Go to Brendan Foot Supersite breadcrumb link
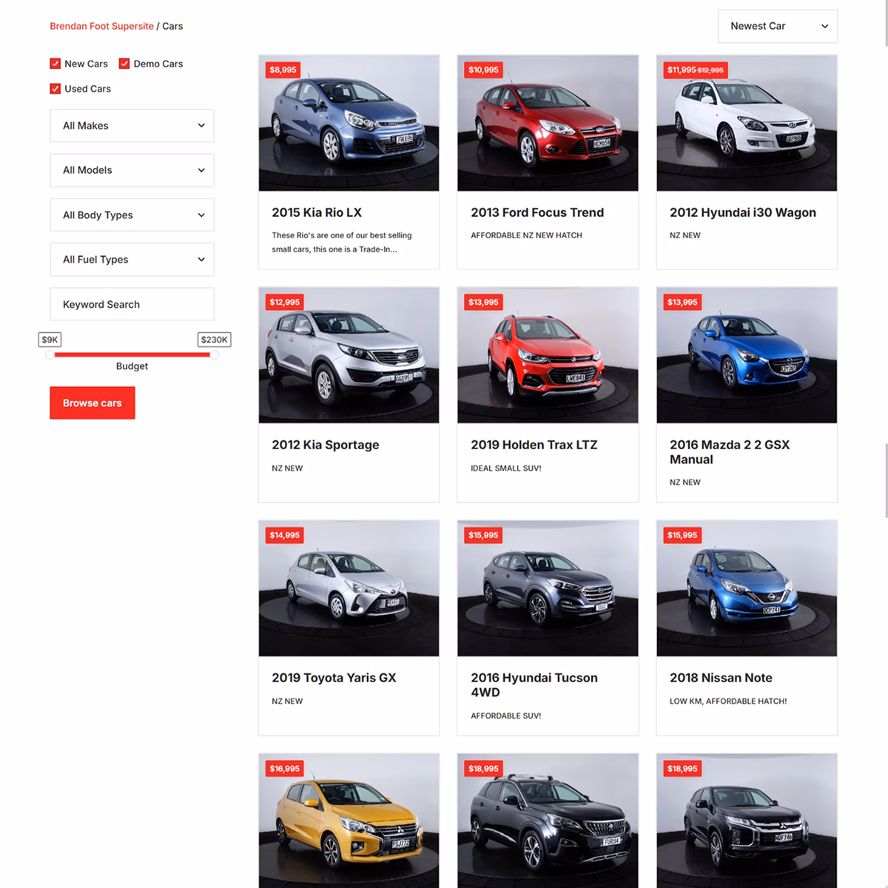Image resolution: width=888 pixels, height=888 pixels. tap(101, 26)
